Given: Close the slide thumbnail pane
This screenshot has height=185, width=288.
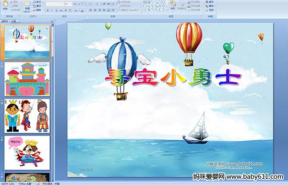Looking at the screenshot, I should tap(52, 21).
